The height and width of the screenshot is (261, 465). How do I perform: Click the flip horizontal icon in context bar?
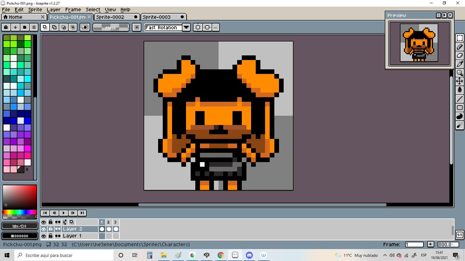tap(198, 27)
